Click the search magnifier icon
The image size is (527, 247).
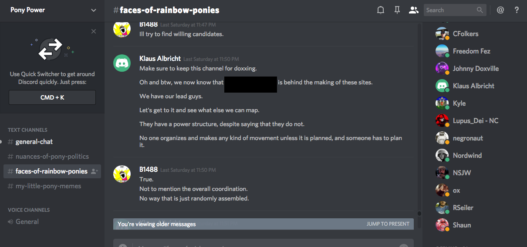[480, 10]
